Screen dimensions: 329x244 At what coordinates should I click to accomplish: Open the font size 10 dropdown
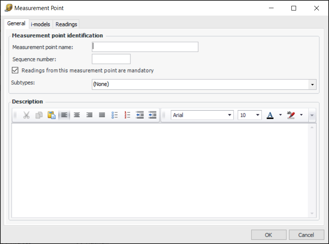point(258,115)
